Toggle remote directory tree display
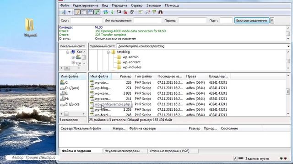Screen dimensions: 293x164 [x=91, y=12]
